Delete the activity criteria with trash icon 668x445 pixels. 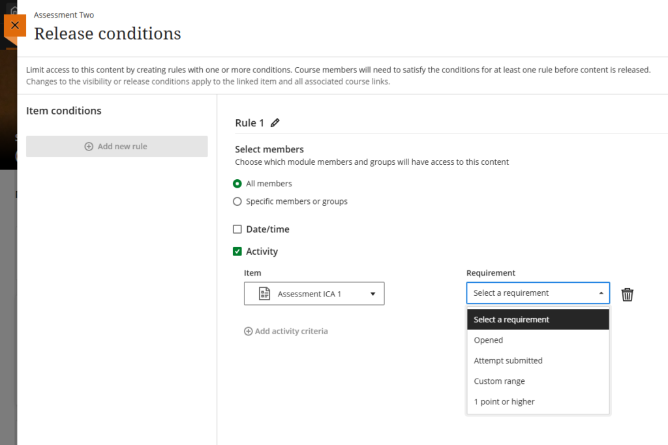point(627,294)
